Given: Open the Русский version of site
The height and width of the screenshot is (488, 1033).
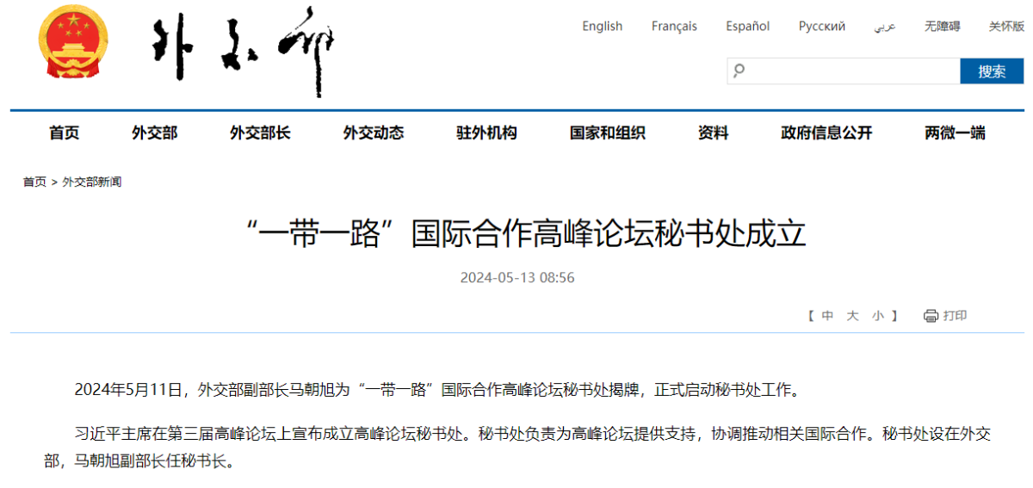Looking at the screenshot, I should pyautogui.click(x=821, y=27).
